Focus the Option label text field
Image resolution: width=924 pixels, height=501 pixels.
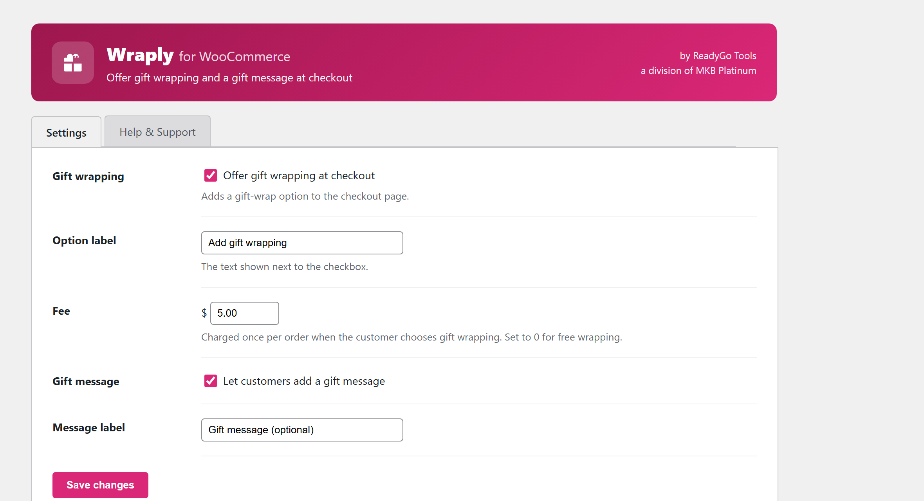tap(302, 243)
